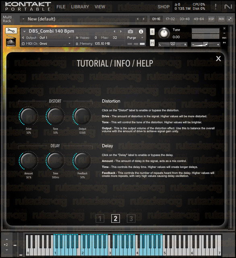236x258 pixels.
Task: Switch to rack page 49-64
Action: (199, 19)
